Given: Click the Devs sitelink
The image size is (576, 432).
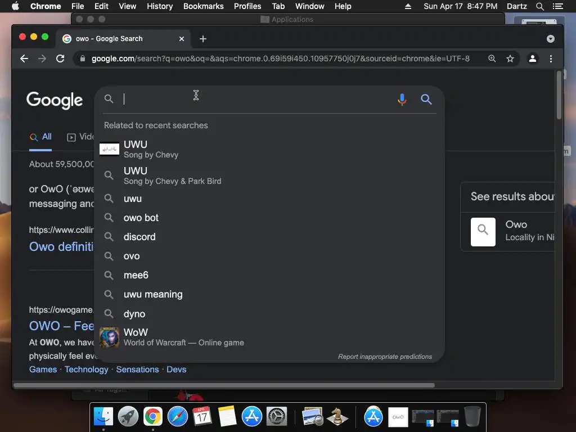Looking at the screenshot, I should [176, 370].
